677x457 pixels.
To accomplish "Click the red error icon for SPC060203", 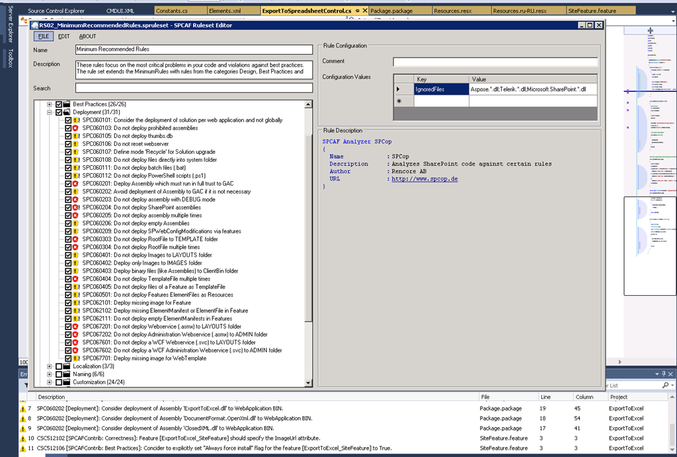I will coord(76,199).
